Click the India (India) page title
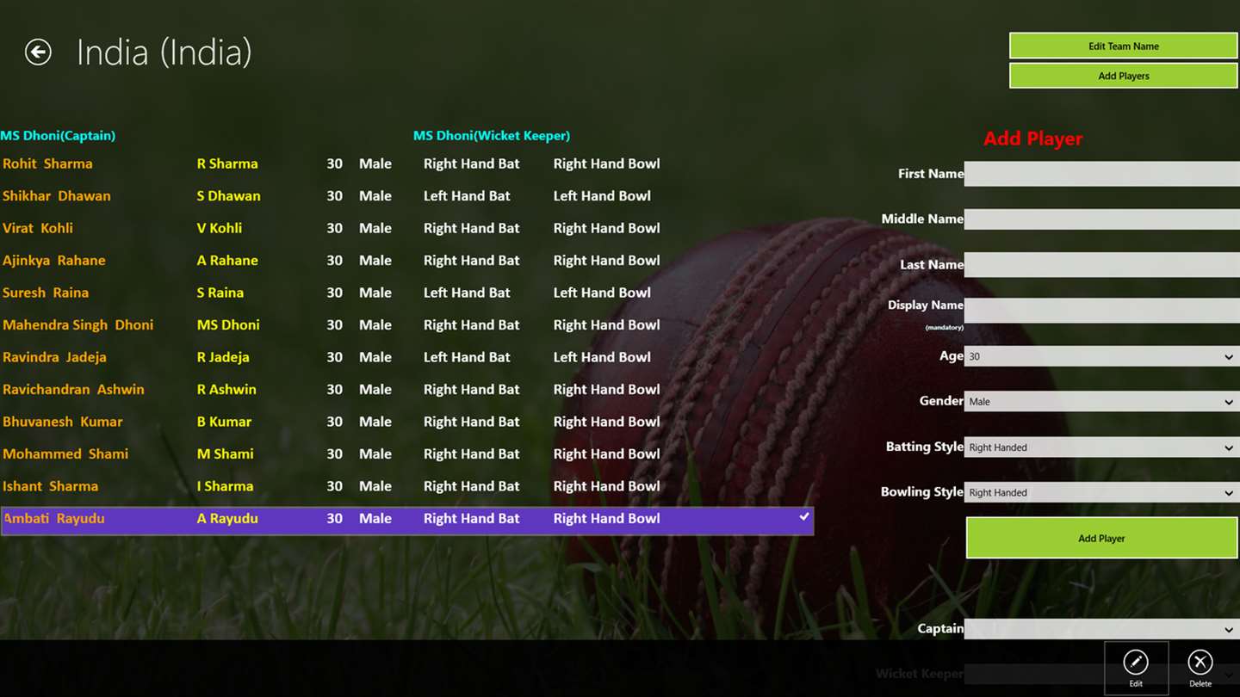1240x697 pixels. click(164, 52)
